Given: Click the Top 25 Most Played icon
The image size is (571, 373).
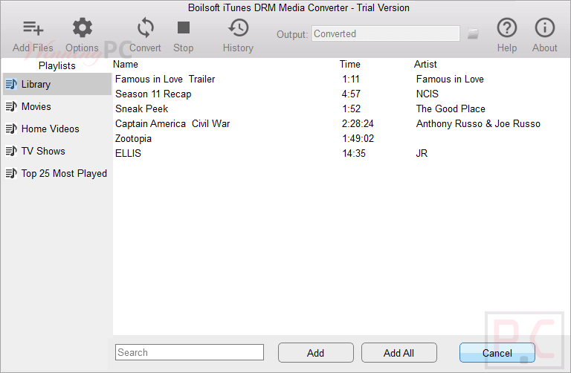Looking at the screenshot, I should (11, 173).
